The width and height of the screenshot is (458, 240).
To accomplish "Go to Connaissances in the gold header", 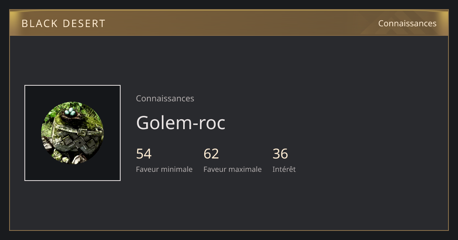I will (407, 23).
